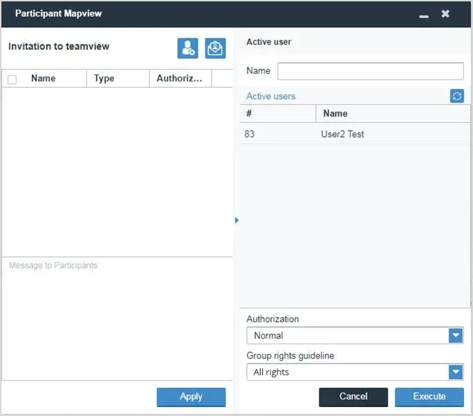Click the send invitation envelope icon
Viewport: 473px width, 416px height.
click(x=215, y=48)
